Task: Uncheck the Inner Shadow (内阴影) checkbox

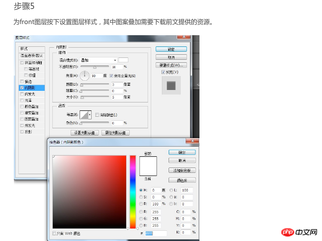Action: point(22,88)
